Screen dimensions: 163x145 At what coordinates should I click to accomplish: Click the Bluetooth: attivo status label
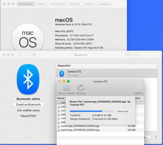point(28,99)
